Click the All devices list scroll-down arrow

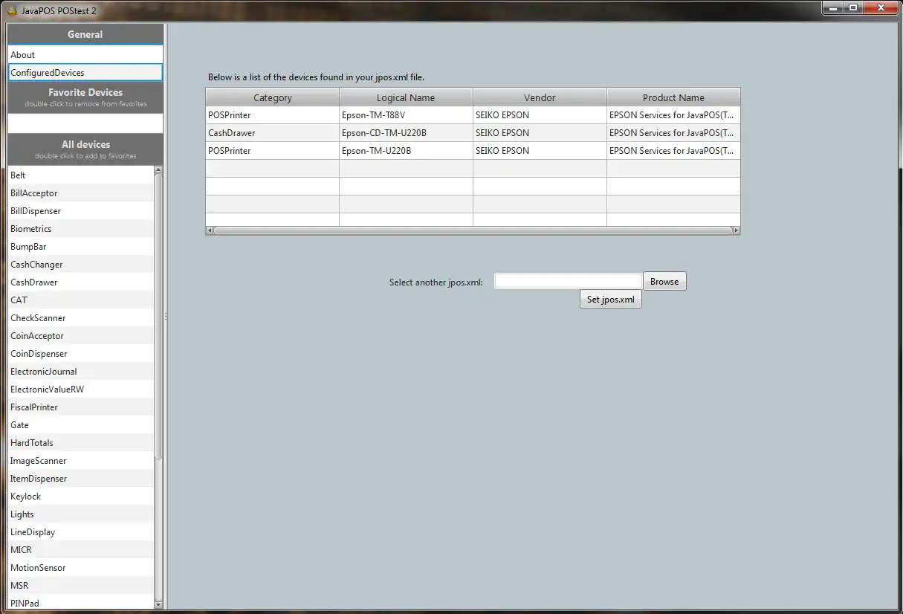tap(158, 604)
